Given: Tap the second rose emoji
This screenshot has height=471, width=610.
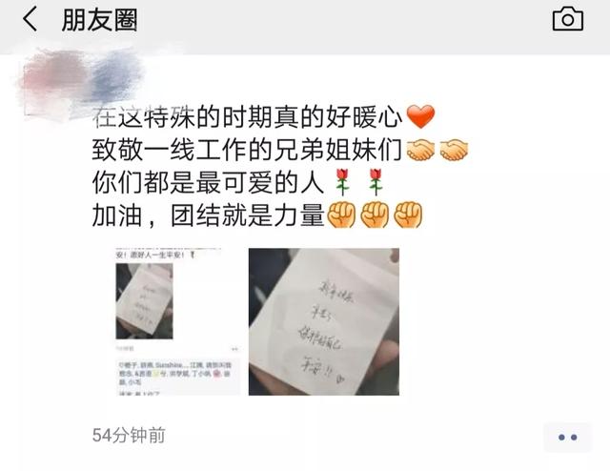Looking at the screenshot, I should [x=376, y=182].
